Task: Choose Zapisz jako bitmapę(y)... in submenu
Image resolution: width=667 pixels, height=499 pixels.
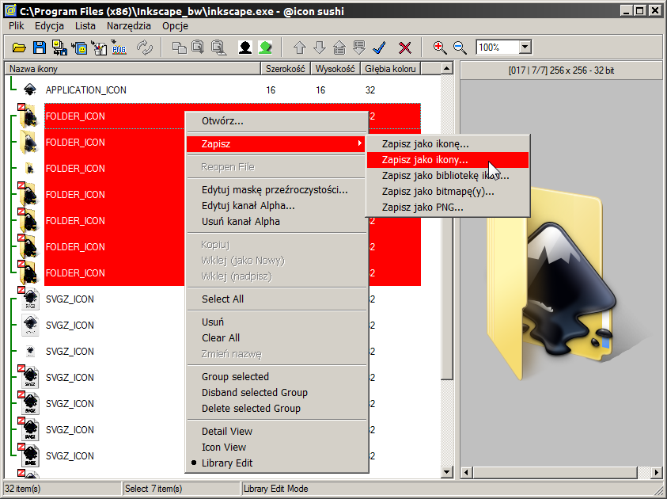Action: tap(448, 192)
